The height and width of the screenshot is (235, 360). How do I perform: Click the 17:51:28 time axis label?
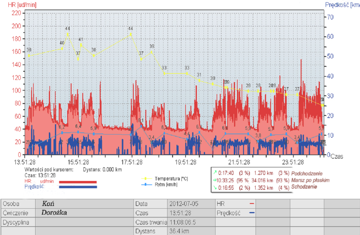click(x=132, y=162)
